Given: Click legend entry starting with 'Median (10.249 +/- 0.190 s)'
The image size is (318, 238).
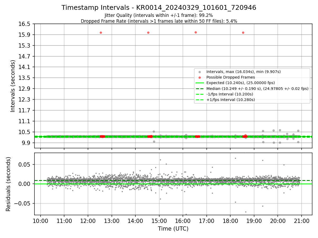Looking at the screenshot, I should 257,89.
